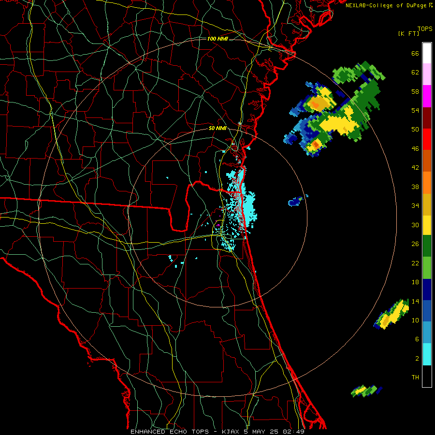Click the small isolated blue echo east of the coast

[295, 201]
